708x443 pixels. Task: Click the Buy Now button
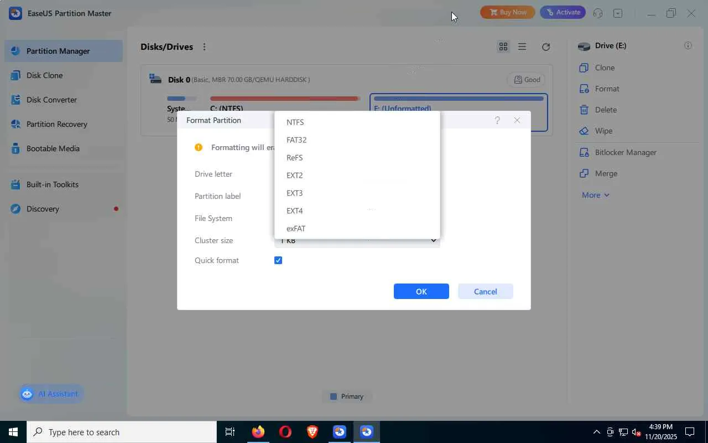(508, 12)
